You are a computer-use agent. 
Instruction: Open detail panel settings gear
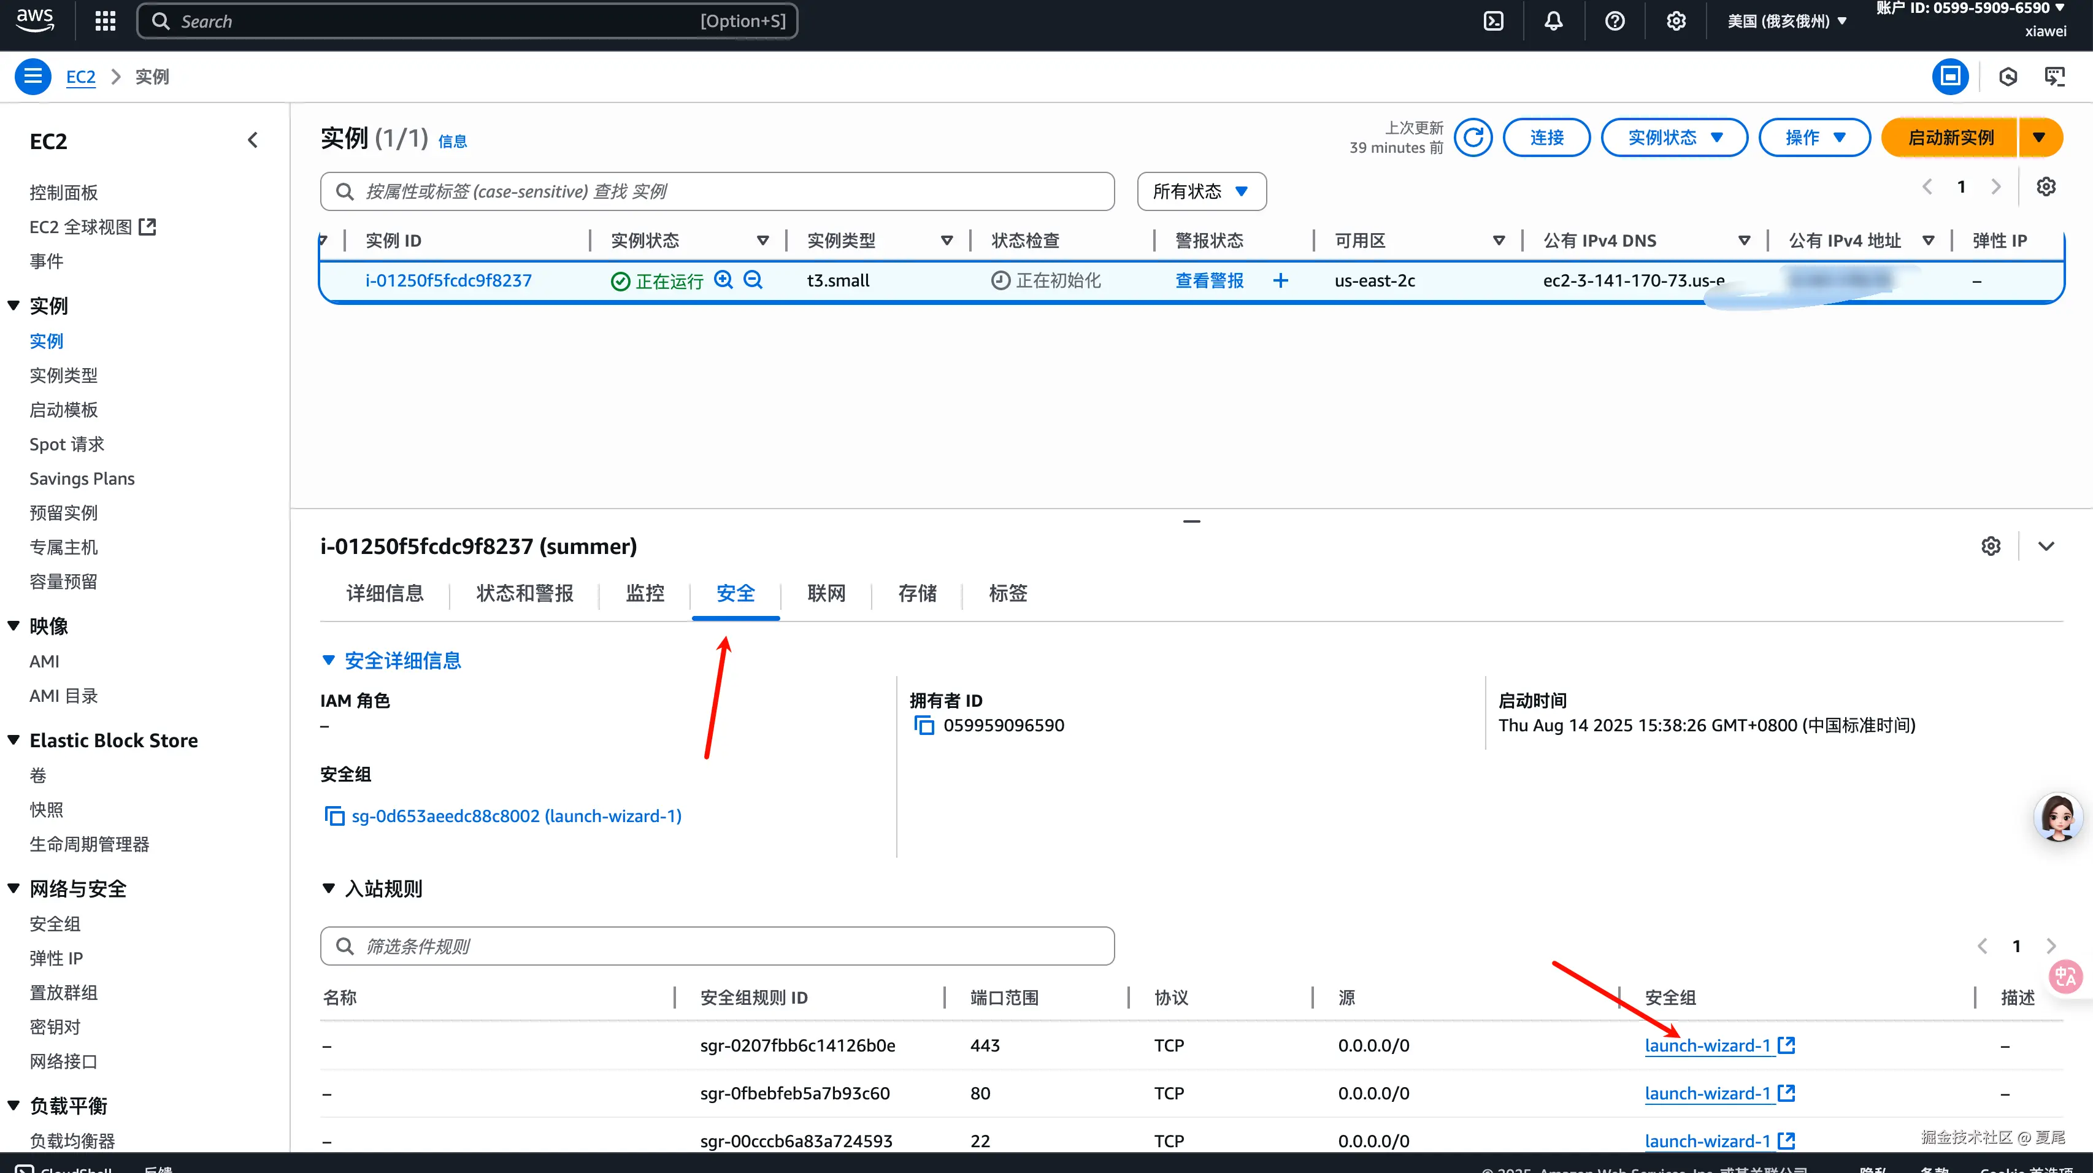point(1991,546)
